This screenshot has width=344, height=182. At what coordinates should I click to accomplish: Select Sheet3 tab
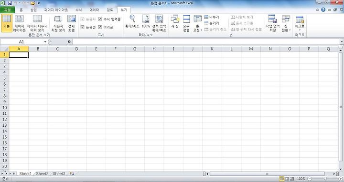[x=59, y=174]
